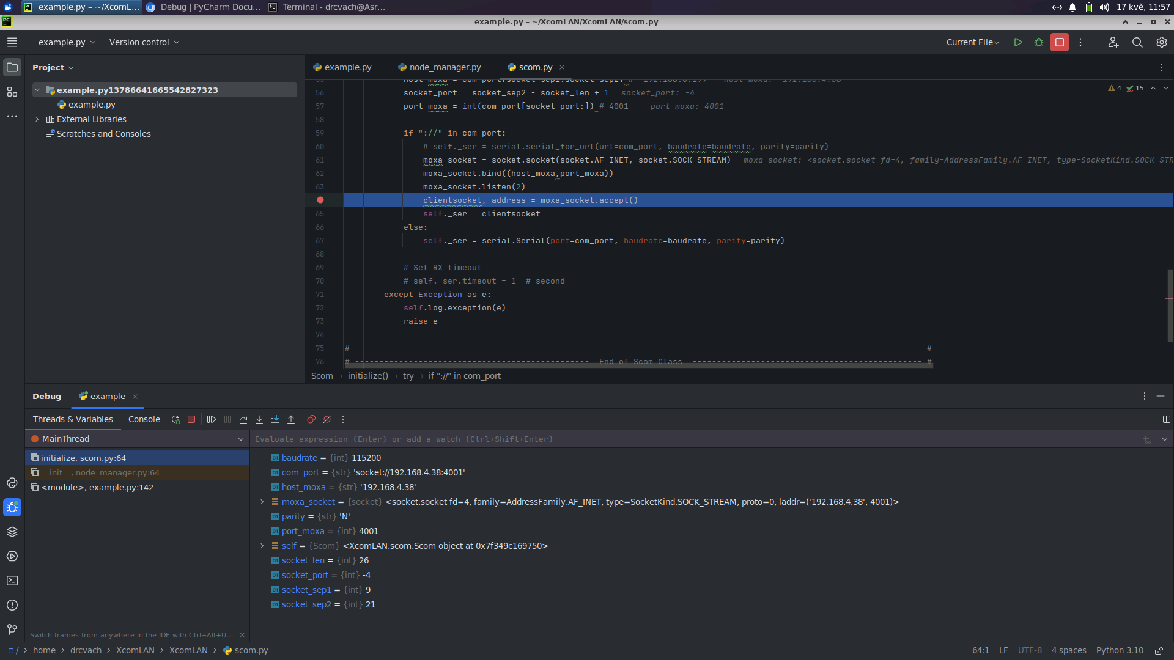
Task: Collapse the example.py project root node
Action: (x=37, y=90)
